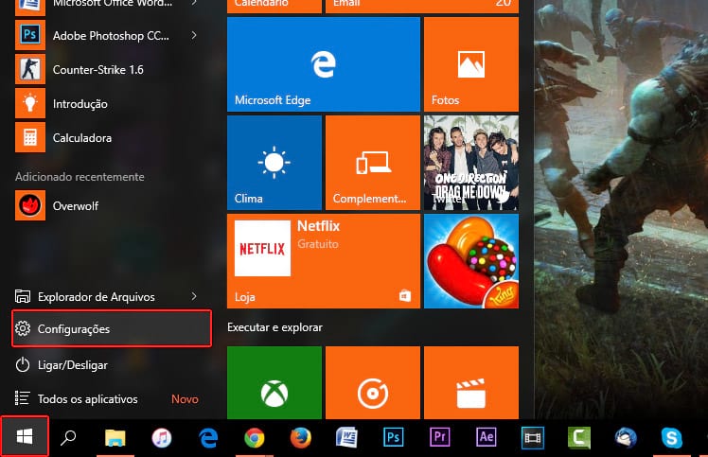Open Adobe Premiere Pro taskbar icon

[x=440, y=437]
